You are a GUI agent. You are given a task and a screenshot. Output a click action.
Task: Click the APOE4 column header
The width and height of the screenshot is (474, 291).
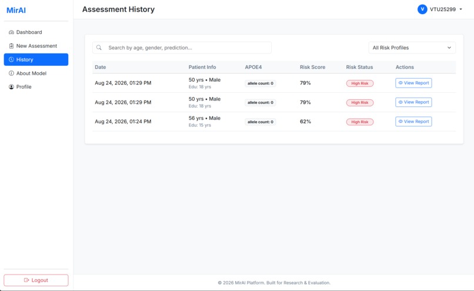253,67
